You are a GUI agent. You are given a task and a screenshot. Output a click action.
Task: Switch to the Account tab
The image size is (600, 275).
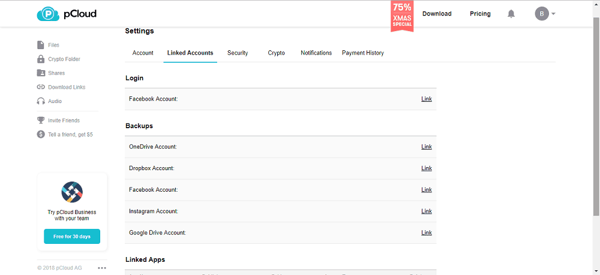[x=143, y=53]
